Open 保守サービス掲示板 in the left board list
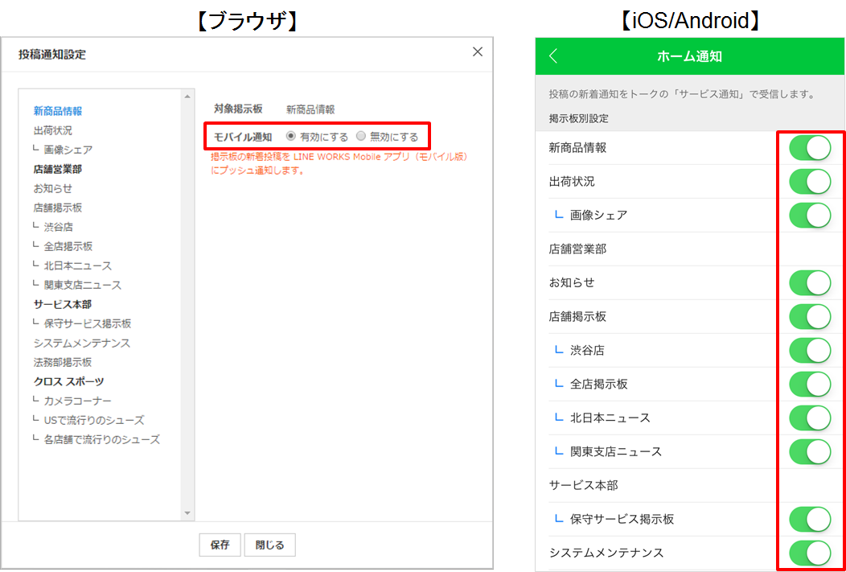 tap(88, 323)
